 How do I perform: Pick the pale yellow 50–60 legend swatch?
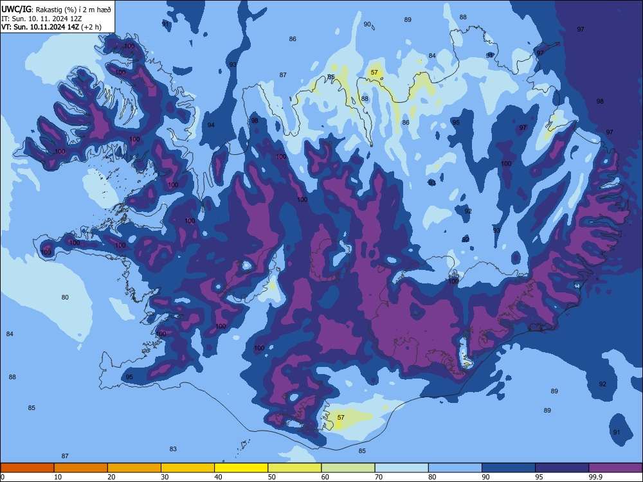[295, 468]
